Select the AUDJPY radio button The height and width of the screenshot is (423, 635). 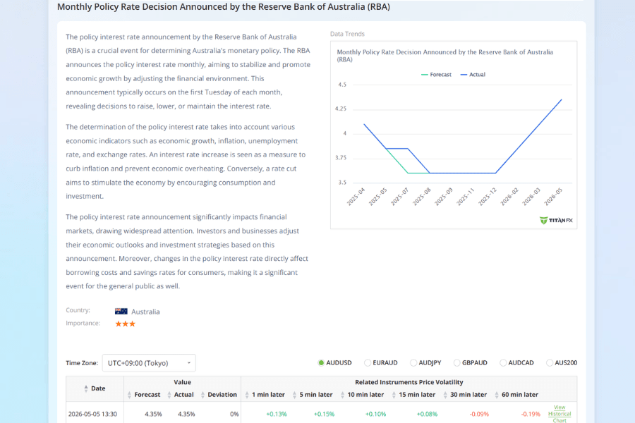tap(413, 362)
